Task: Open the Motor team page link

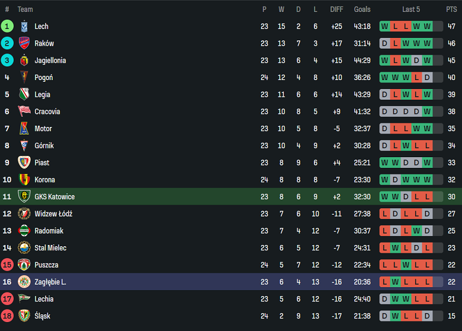Action: point(43,129)
